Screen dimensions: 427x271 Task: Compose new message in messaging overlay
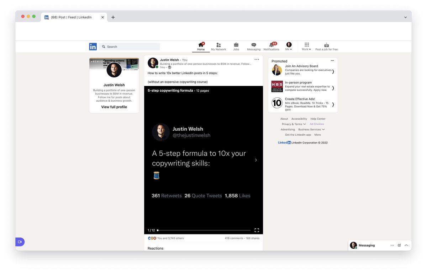pyautogui.click(x=399, y=245)
